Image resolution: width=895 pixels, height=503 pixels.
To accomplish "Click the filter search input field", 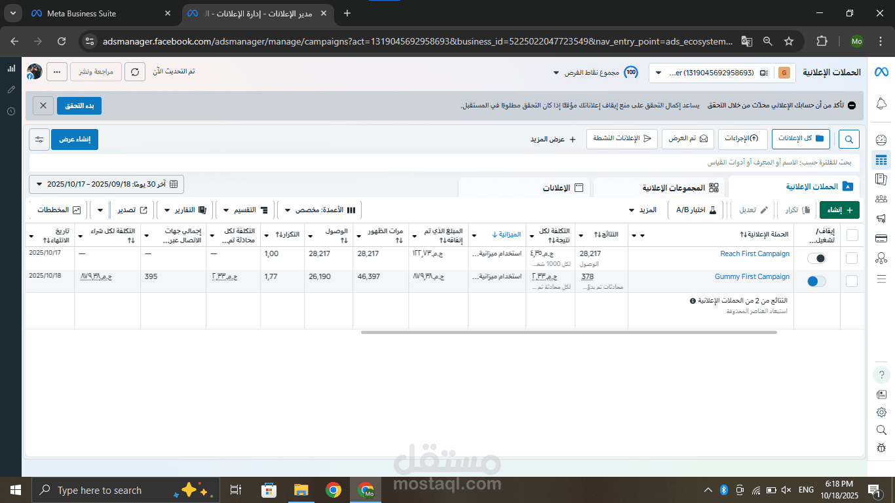I will (x=444, y=162).
